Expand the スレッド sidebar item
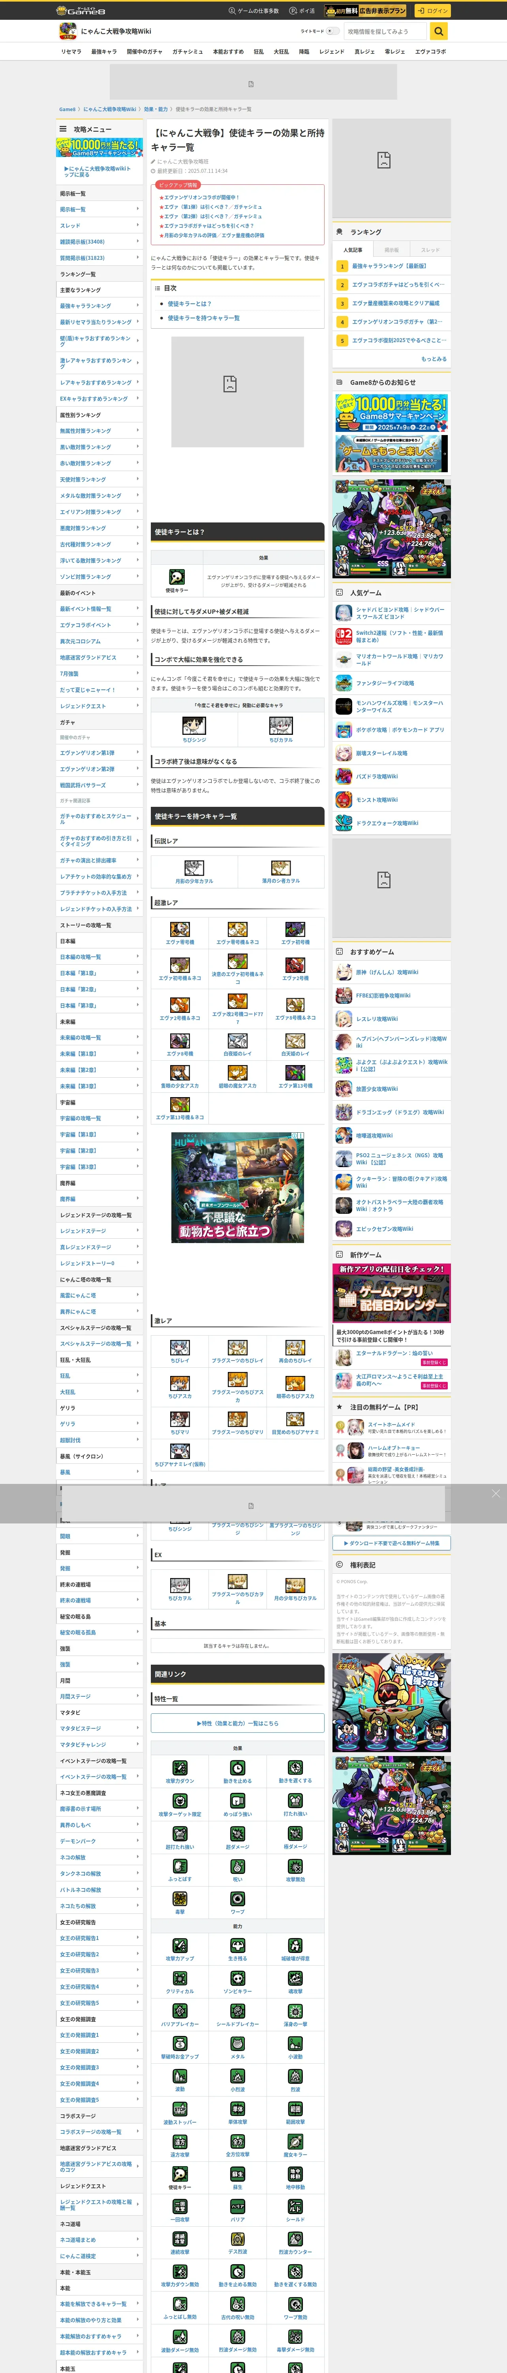The width and height of the screenshot is (507, 2373). coord(100,226)
